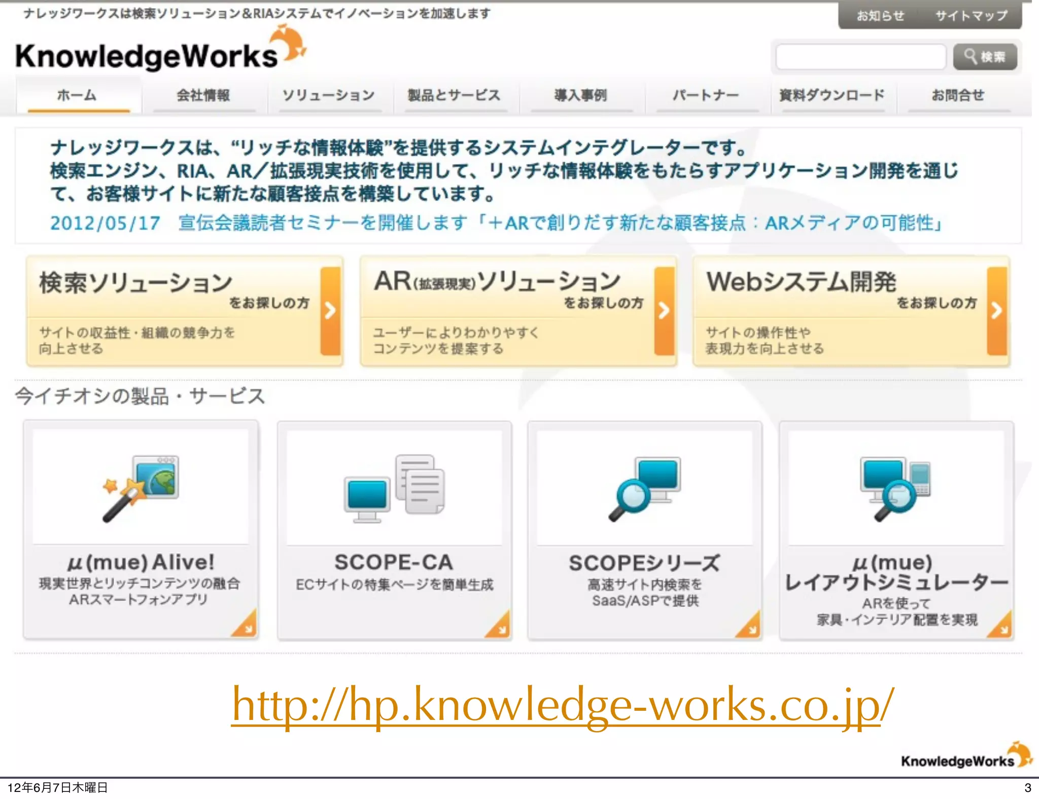The height and width of the screenshot is (799, 1039).
Task: Open the AR(拡張現実)ソリューション banner
Action: (x=518, y=311)
